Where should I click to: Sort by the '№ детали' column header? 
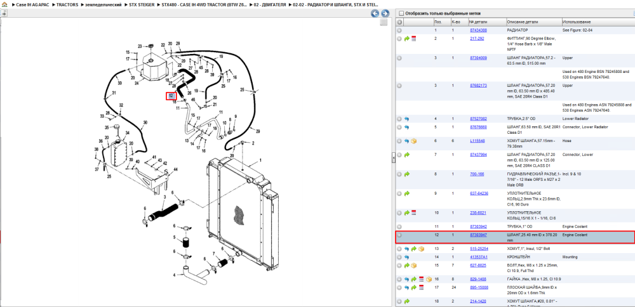[x=487, y=22]
